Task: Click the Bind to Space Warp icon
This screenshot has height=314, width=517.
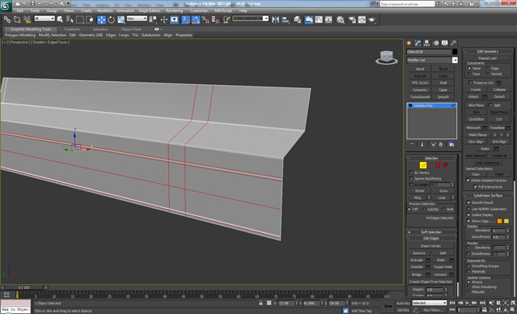Action: point(27,19)
